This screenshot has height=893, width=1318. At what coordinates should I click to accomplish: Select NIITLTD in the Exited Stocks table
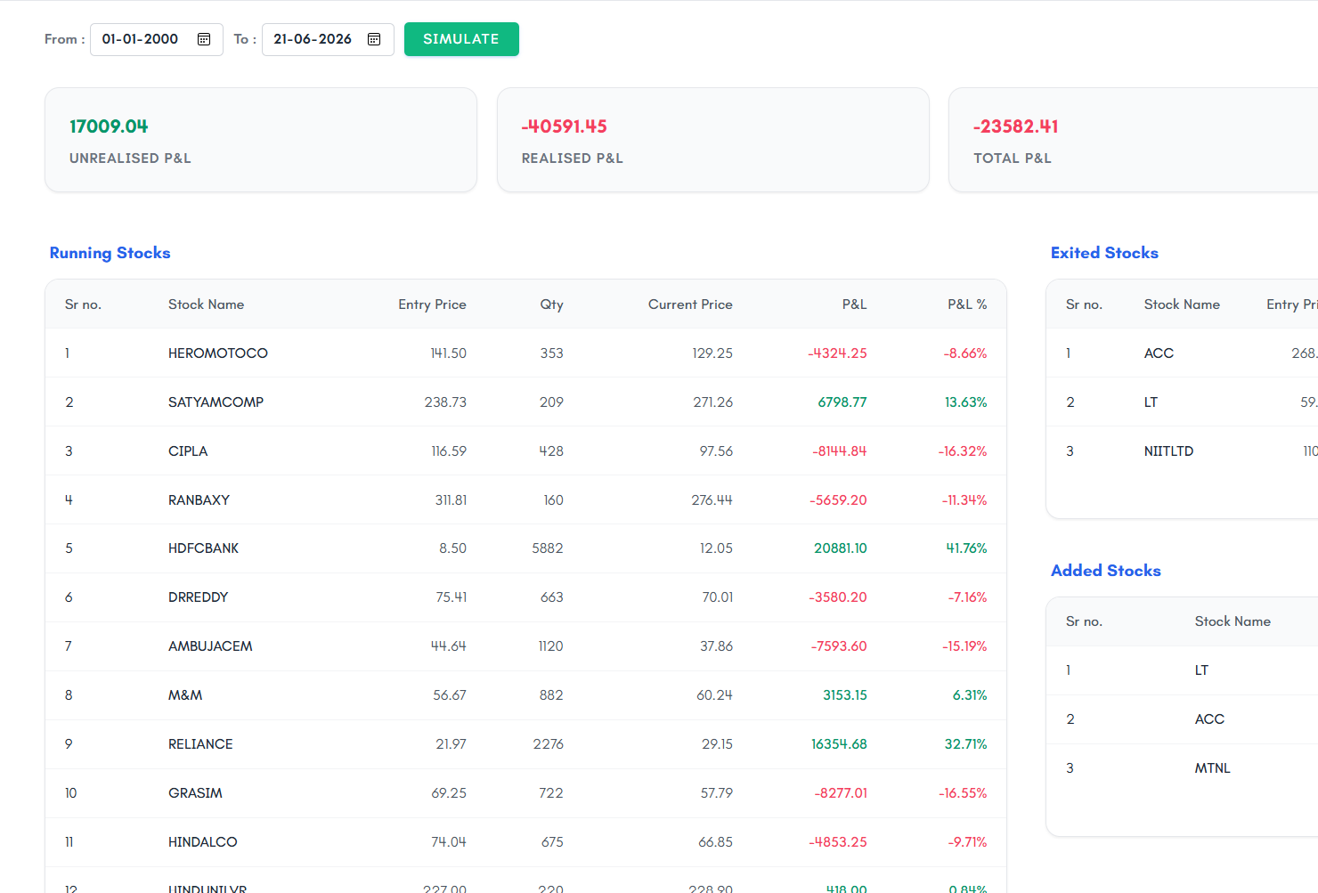[1168, 451]
